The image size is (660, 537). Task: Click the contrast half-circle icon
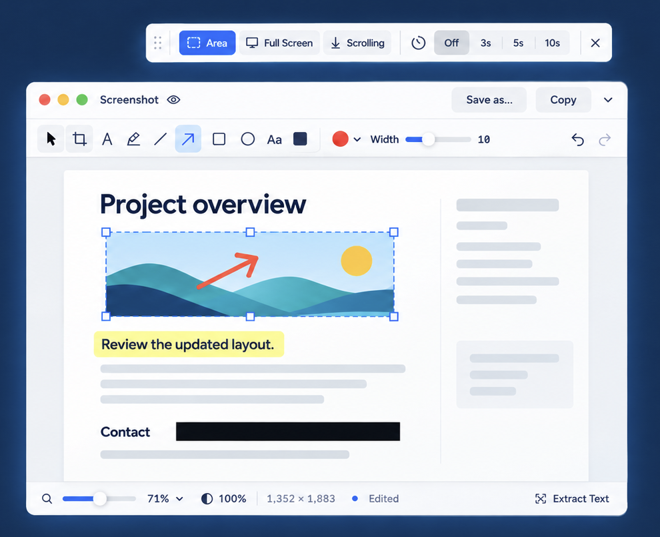(207, 499)
